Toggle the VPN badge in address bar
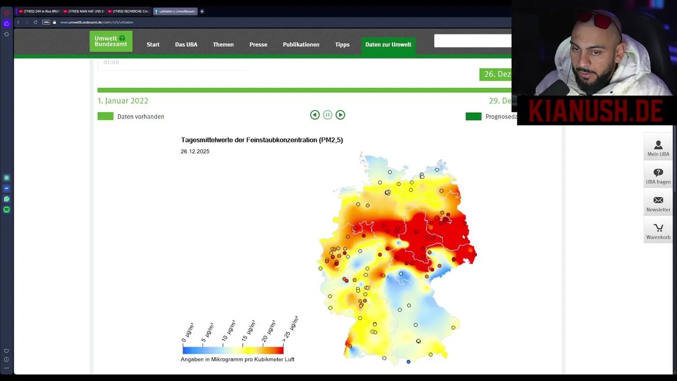Viewport: 677px width, 381px height. click(46, 22)
